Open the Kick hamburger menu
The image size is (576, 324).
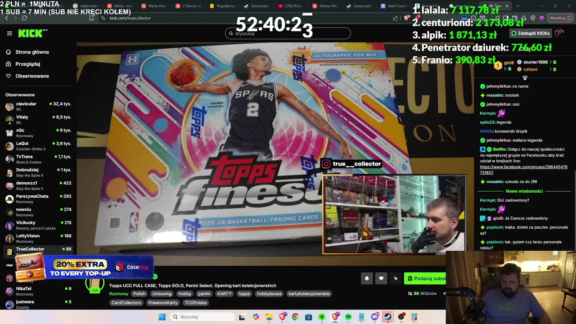[9, 33]
